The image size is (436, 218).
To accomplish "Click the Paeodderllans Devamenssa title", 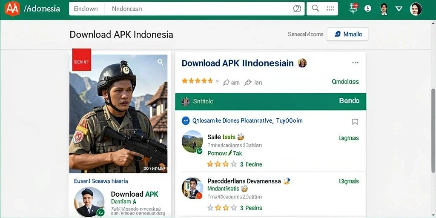I will pyautogui.click(x=244, y=181).
